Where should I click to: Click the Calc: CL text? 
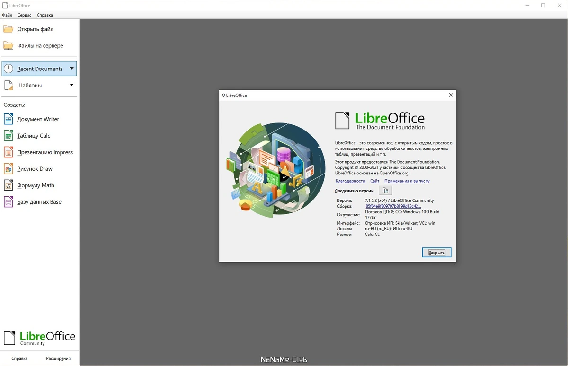[372, 234]
